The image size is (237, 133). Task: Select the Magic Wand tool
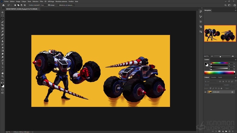(3, 22)
